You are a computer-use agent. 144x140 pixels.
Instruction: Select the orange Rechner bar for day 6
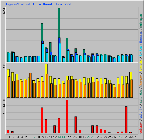[30, 85]
